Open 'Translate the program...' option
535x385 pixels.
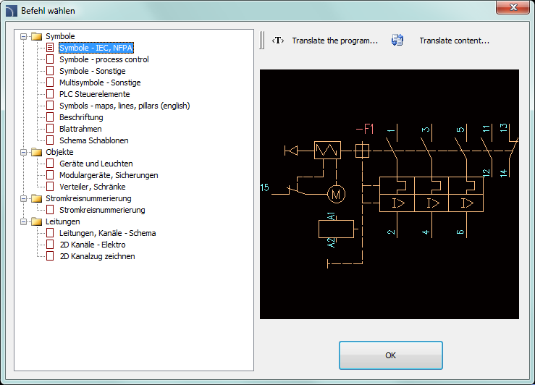click(335, 41)
